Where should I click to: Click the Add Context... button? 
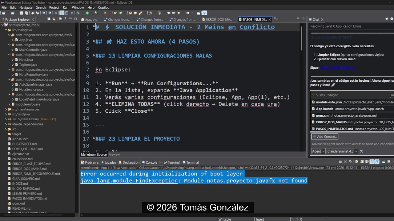click(x=325, y=137)
